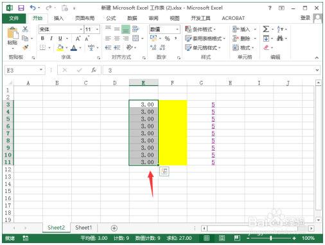
Task: Apply percent style with % icon
Action: (167, 38)
